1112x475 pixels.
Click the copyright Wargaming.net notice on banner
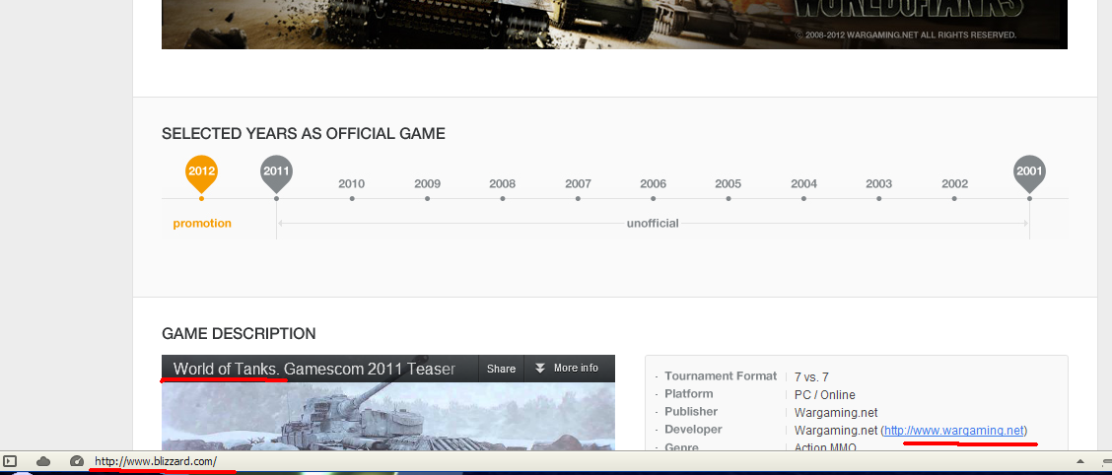point(906,34)
